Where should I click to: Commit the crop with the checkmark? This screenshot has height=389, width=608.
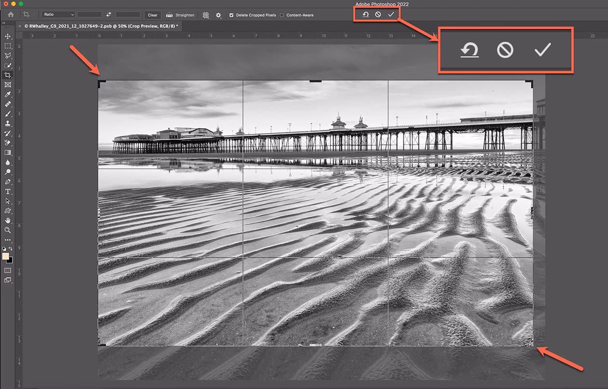click(x=390, y=14)
